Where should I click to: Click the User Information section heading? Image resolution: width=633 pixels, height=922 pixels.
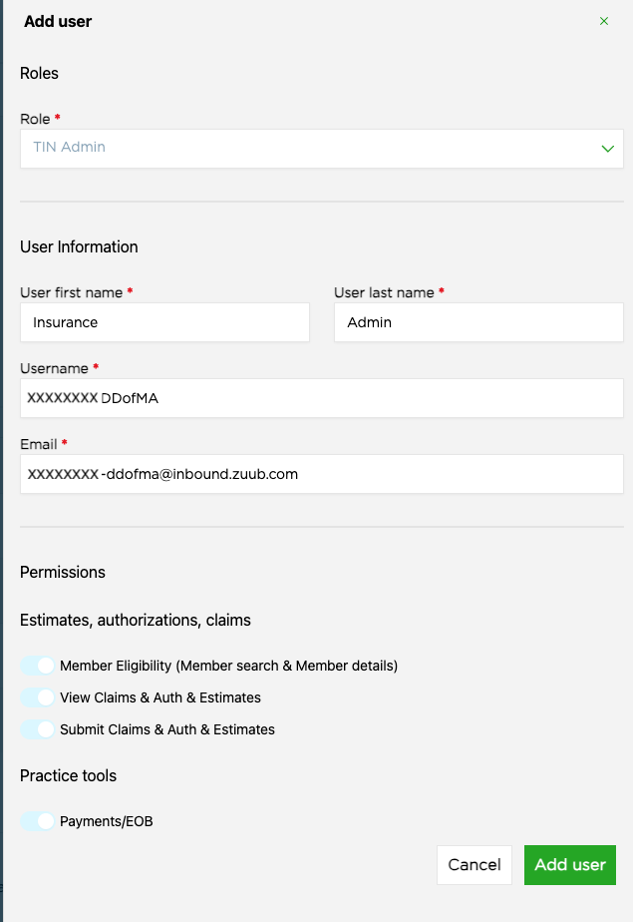pos(79,246)
